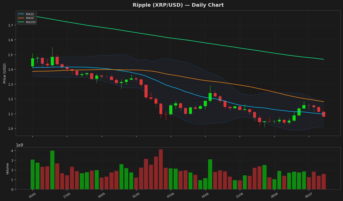The width and height of the screenshot is (343, 201).
Task: Click the 14/06 date label
Action: pyautogui.click(x=205, y=195)
